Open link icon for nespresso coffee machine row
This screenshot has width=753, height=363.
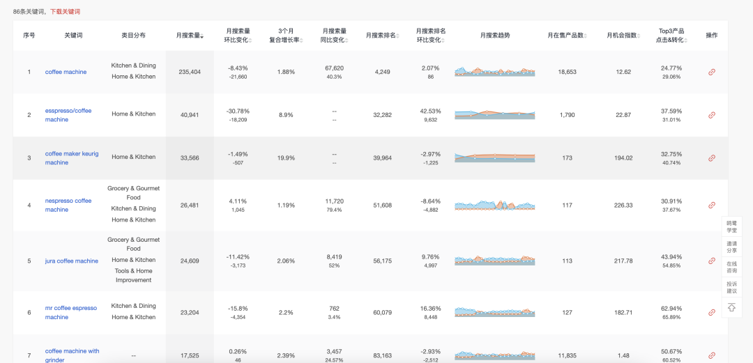point(712,205)
